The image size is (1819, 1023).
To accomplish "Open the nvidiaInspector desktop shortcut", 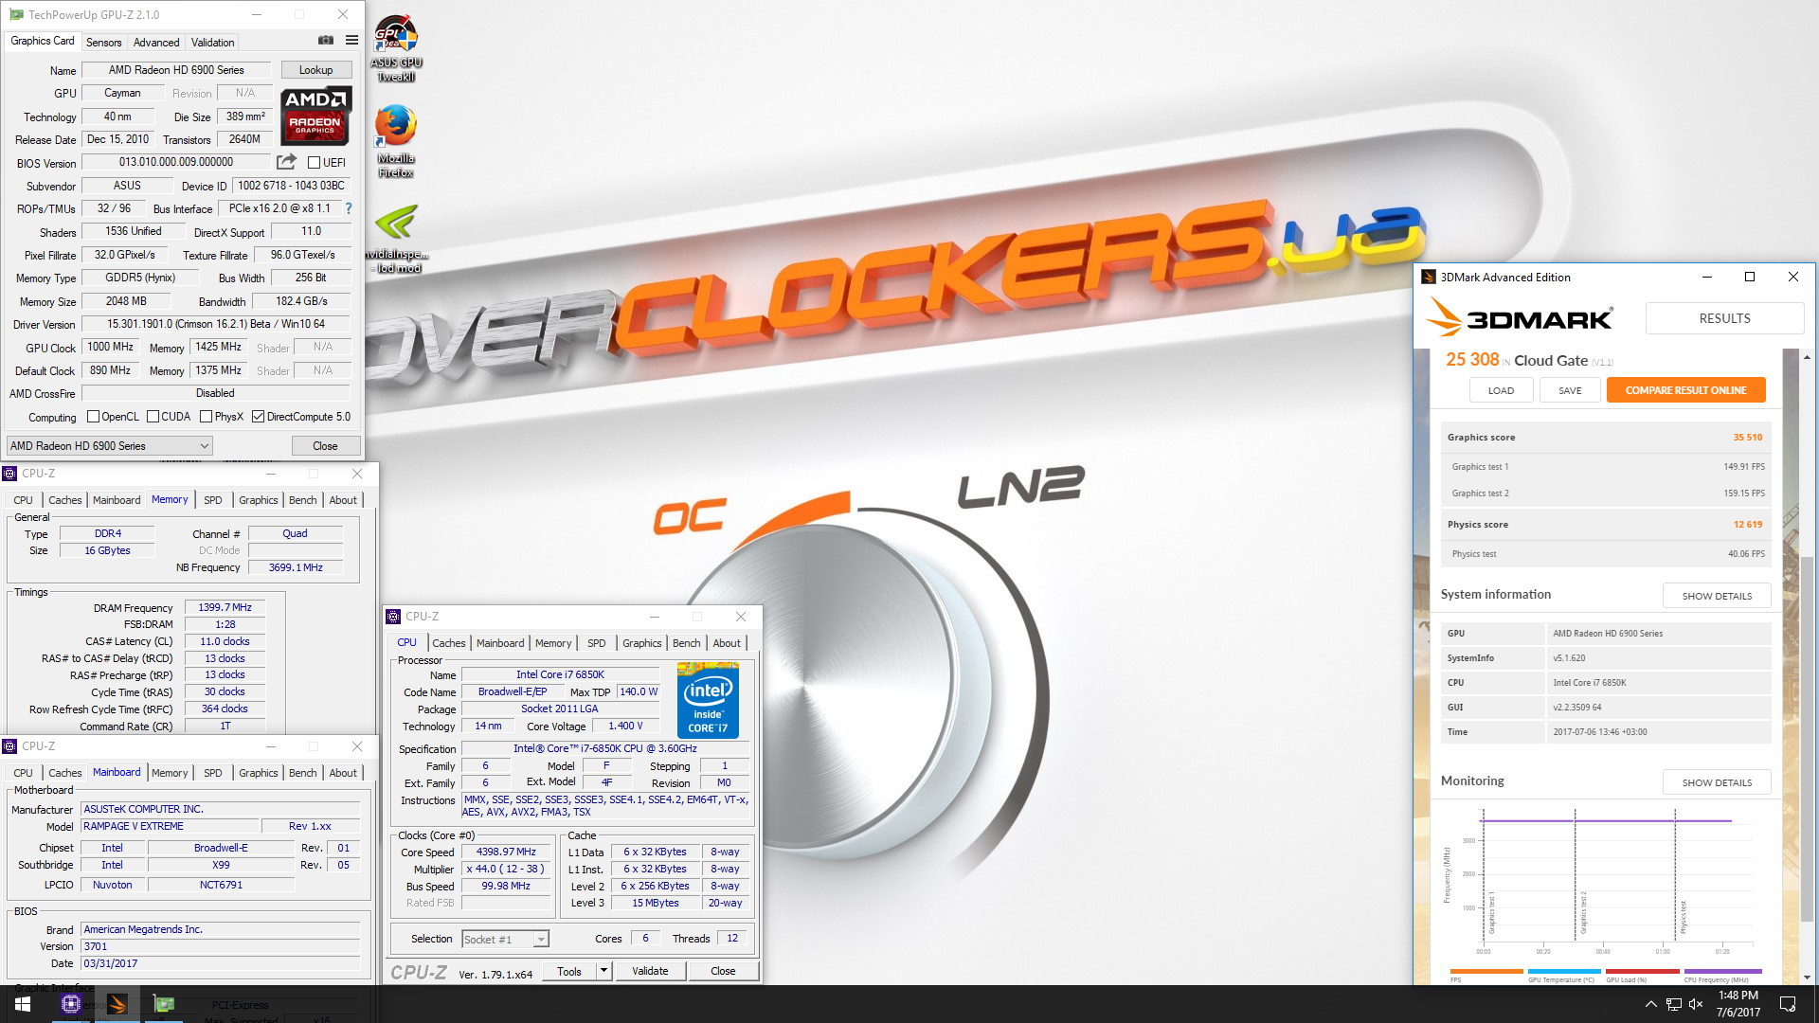I will coord(397,239).
